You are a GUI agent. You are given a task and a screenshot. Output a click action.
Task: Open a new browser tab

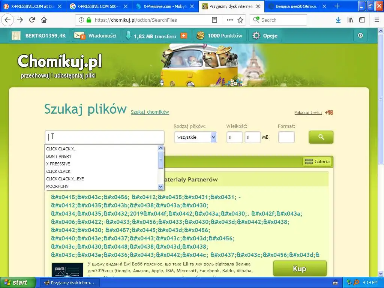point(337,6)
